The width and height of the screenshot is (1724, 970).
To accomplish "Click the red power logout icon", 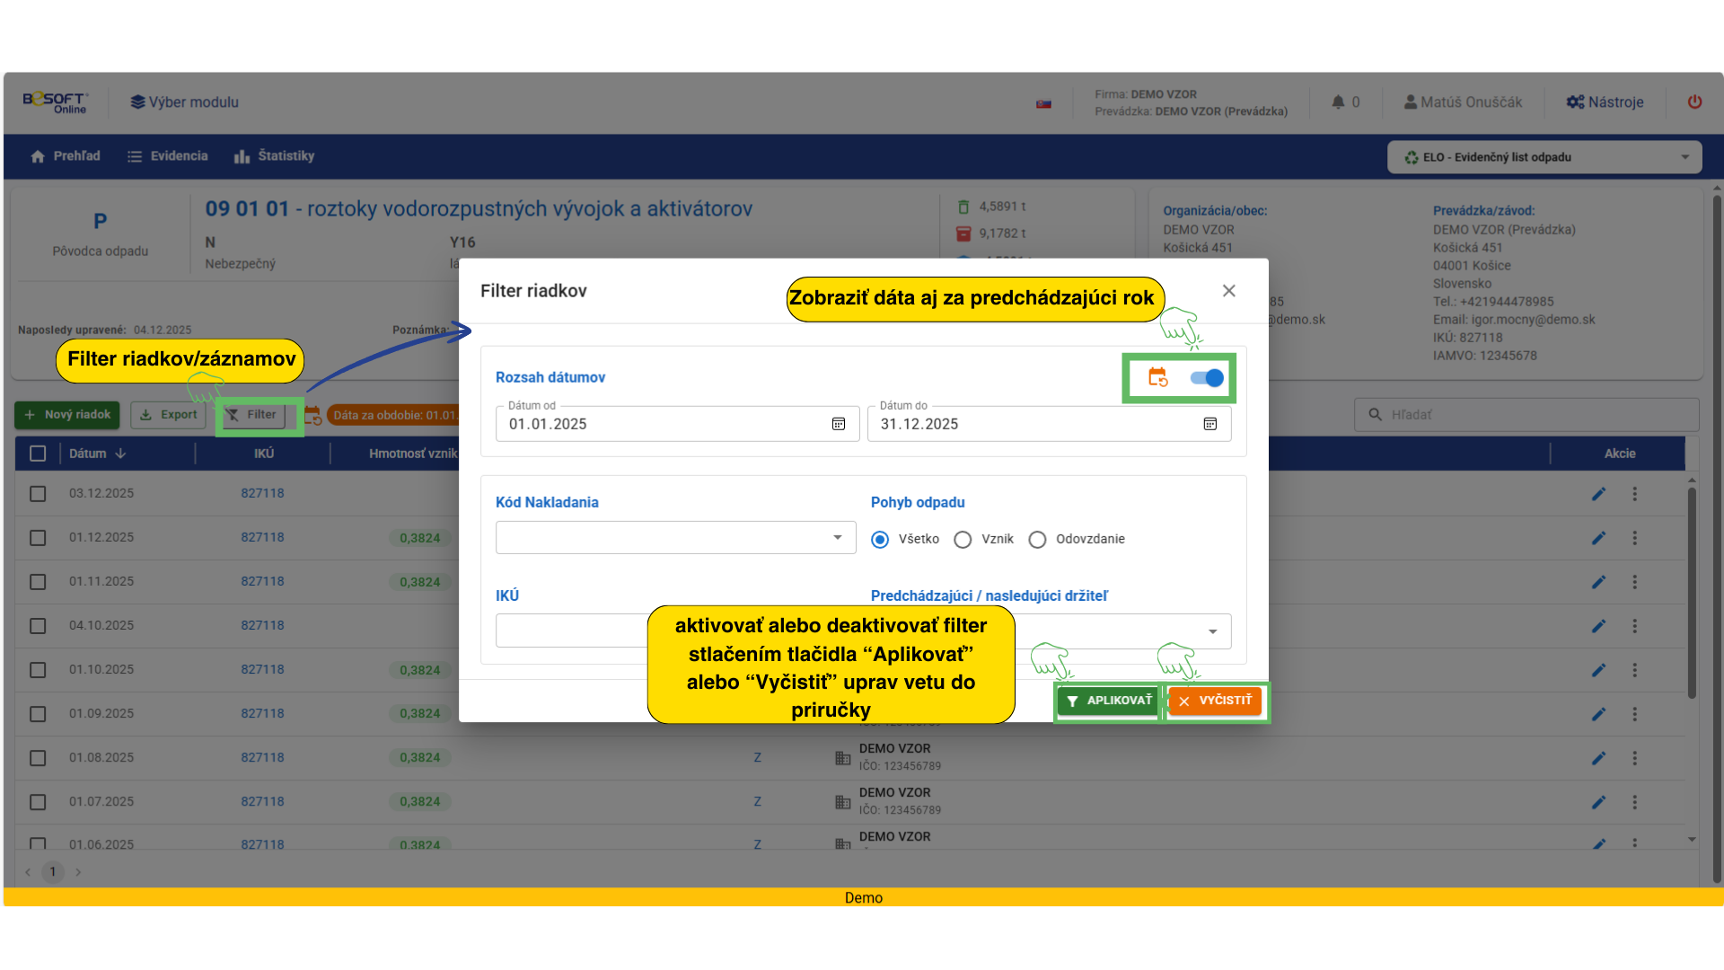I will pos(1694,102).
